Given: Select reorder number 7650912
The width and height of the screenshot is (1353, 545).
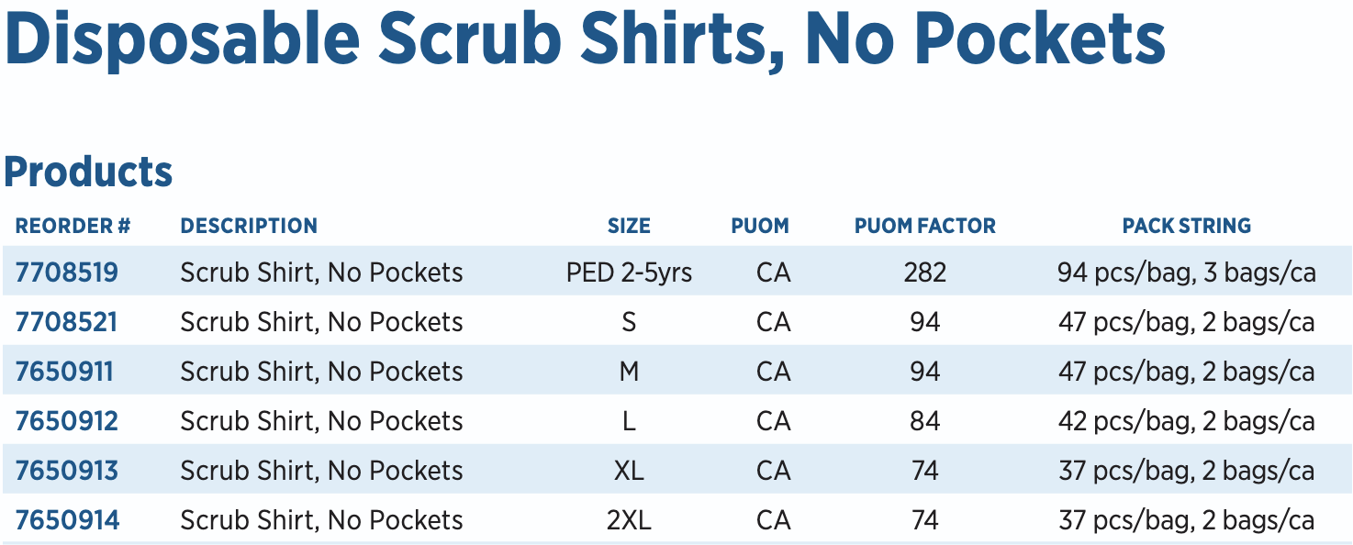Looking at the screenshot, I should coord(67,421).
